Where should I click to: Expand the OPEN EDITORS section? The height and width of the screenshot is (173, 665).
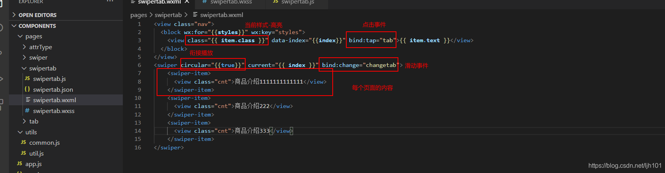click(x=37, y=15)
